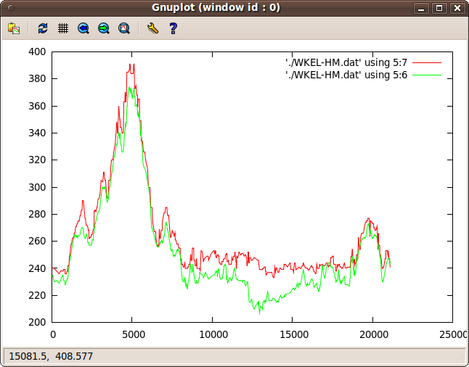Click the x-axis label 15000
The width and height of the screenshot is (469, 367).
pos(294,334)
